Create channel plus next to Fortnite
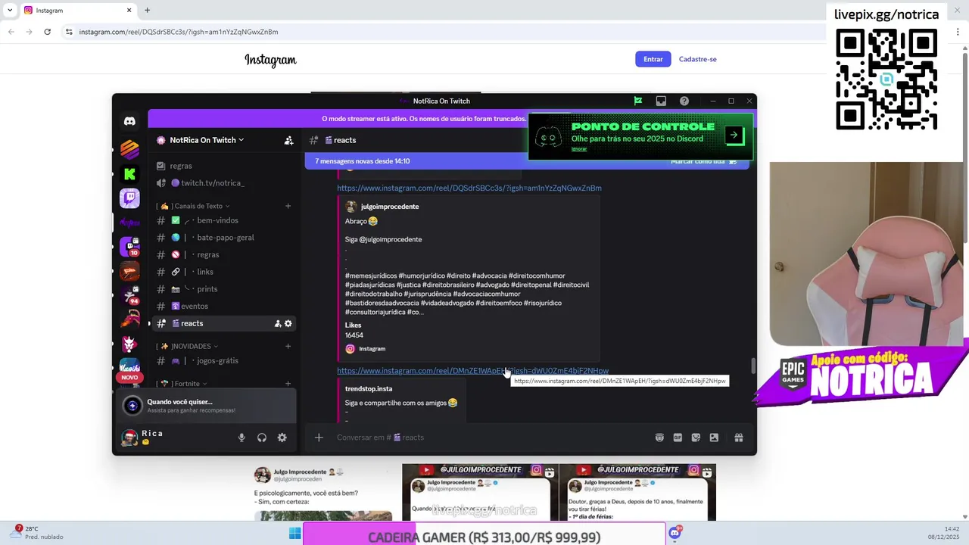Viewport: 969px width, 545px height. (x=288, y=384)
